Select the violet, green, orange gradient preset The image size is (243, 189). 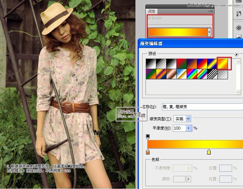(x=151, y=74)
